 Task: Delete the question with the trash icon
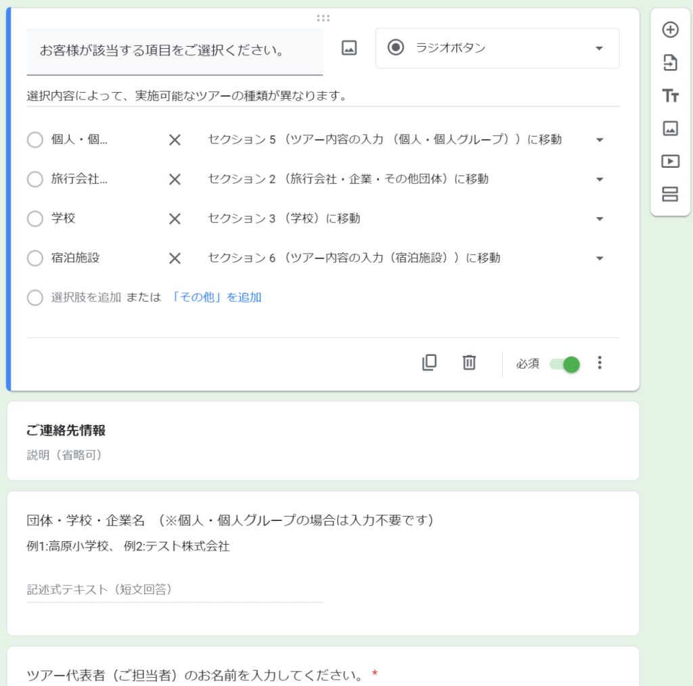(x=469, y=363)
